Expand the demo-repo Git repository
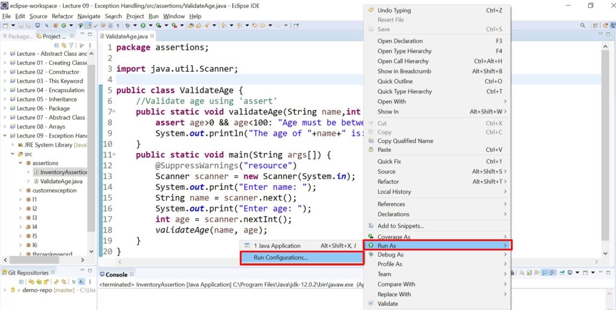The height and width of the screenshot is (310, 616). pos(5,290)
